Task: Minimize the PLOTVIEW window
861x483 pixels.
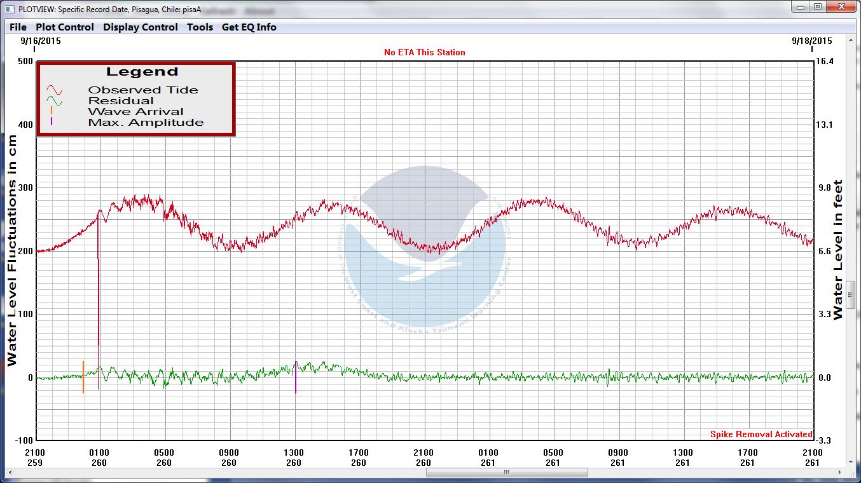Action: click(800, 6)
